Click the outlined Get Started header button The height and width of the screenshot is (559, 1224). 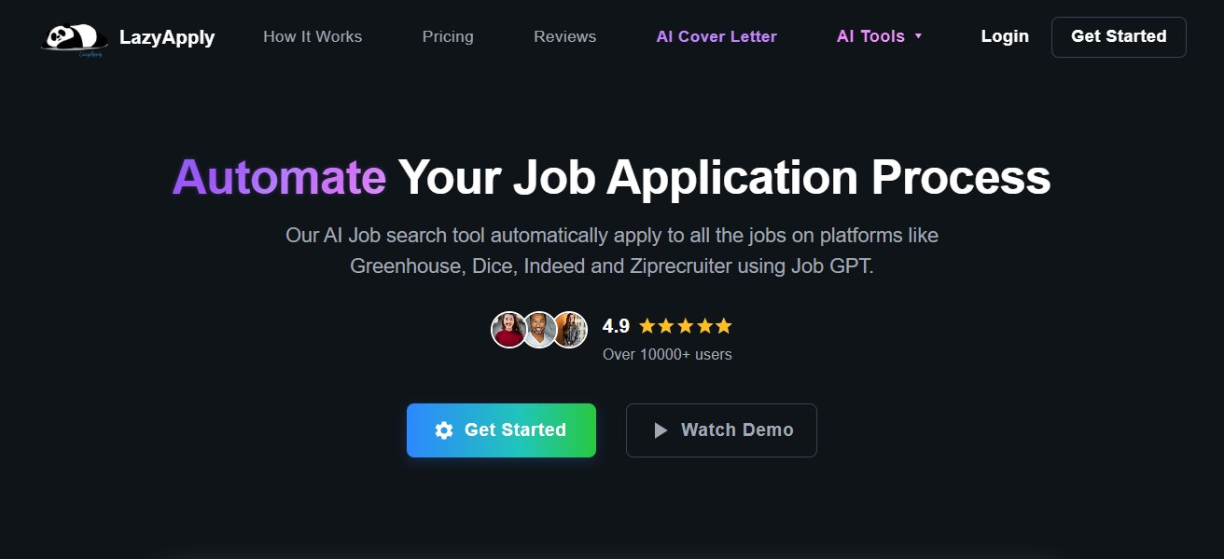tap(1119, 37)
